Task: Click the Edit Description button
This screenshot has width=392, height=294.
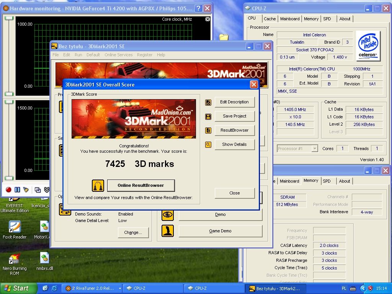Action: pos(235,102)
